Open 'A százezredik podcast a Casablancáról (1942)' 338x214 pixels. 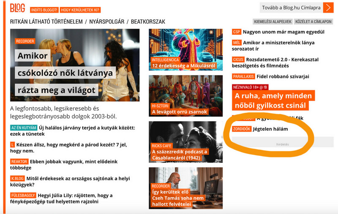[x=179, y=155]
